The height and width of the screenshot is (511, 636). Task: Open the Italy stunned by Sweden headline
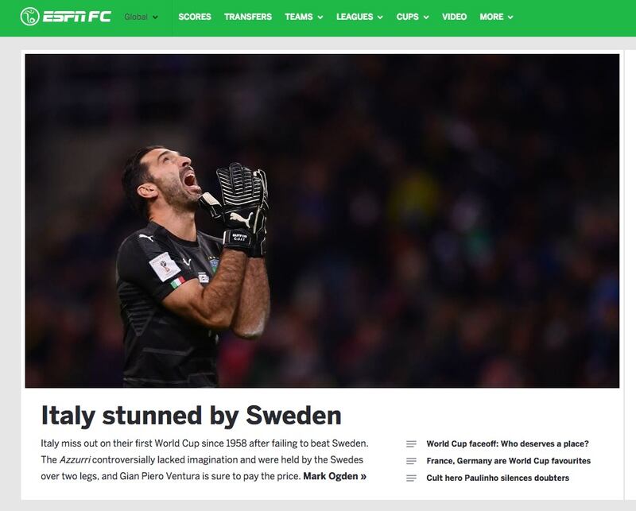[191, 416]
